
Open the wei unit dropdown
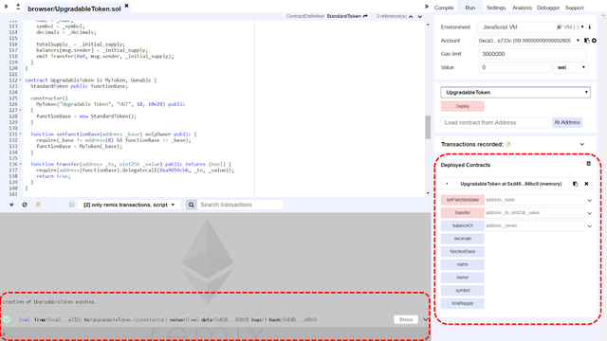pos(570,67)
